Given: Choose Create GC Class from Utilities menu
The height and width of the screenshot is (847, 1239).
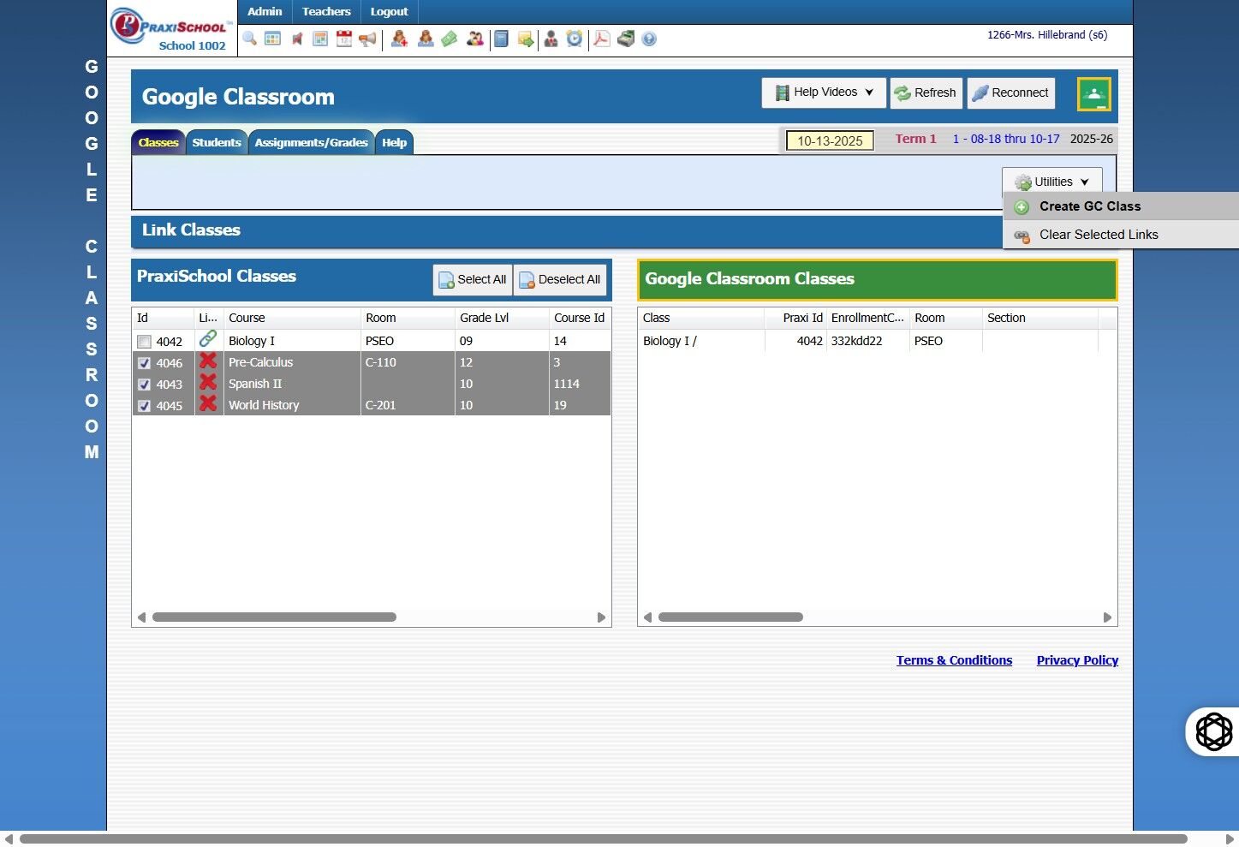Looking at the screenshot, I should coord(1121,206).
